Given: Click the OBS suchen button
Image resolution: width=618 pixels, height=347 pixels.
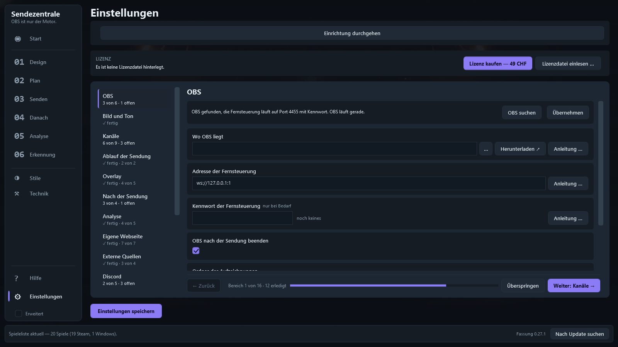Looking at the screenshot, I should coord(521,113).
